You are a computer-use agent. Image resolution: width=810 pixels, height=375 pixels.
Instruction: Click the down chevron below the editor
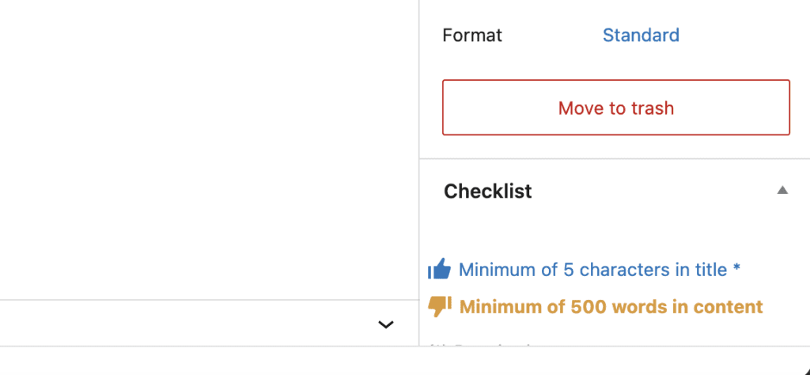click(x=386, y=324)
